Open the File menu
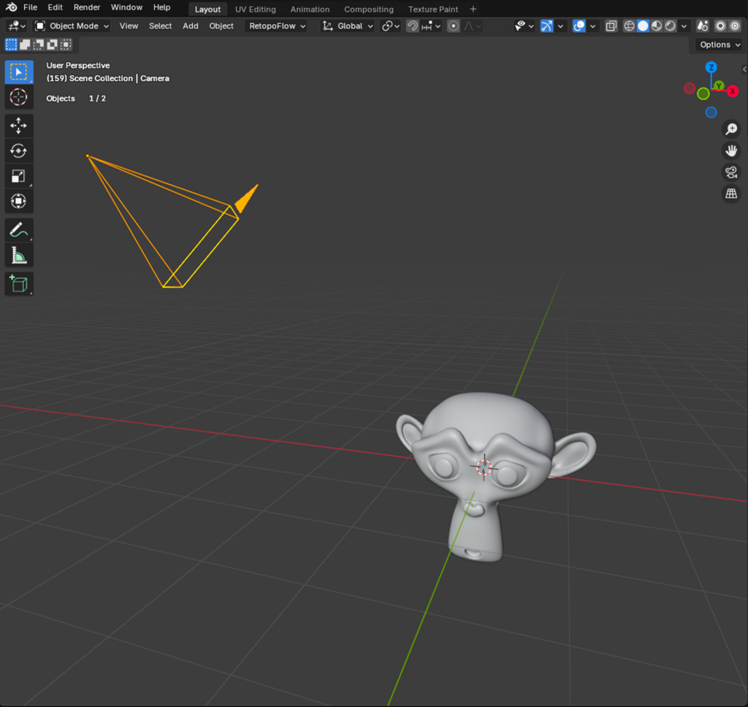748x707 pixels. (30, 7)
